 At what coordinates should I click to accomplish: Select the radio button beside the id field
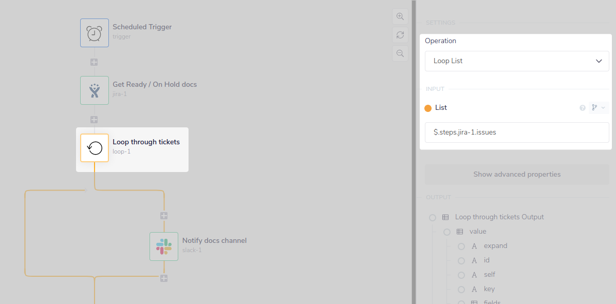click(461, 260)
